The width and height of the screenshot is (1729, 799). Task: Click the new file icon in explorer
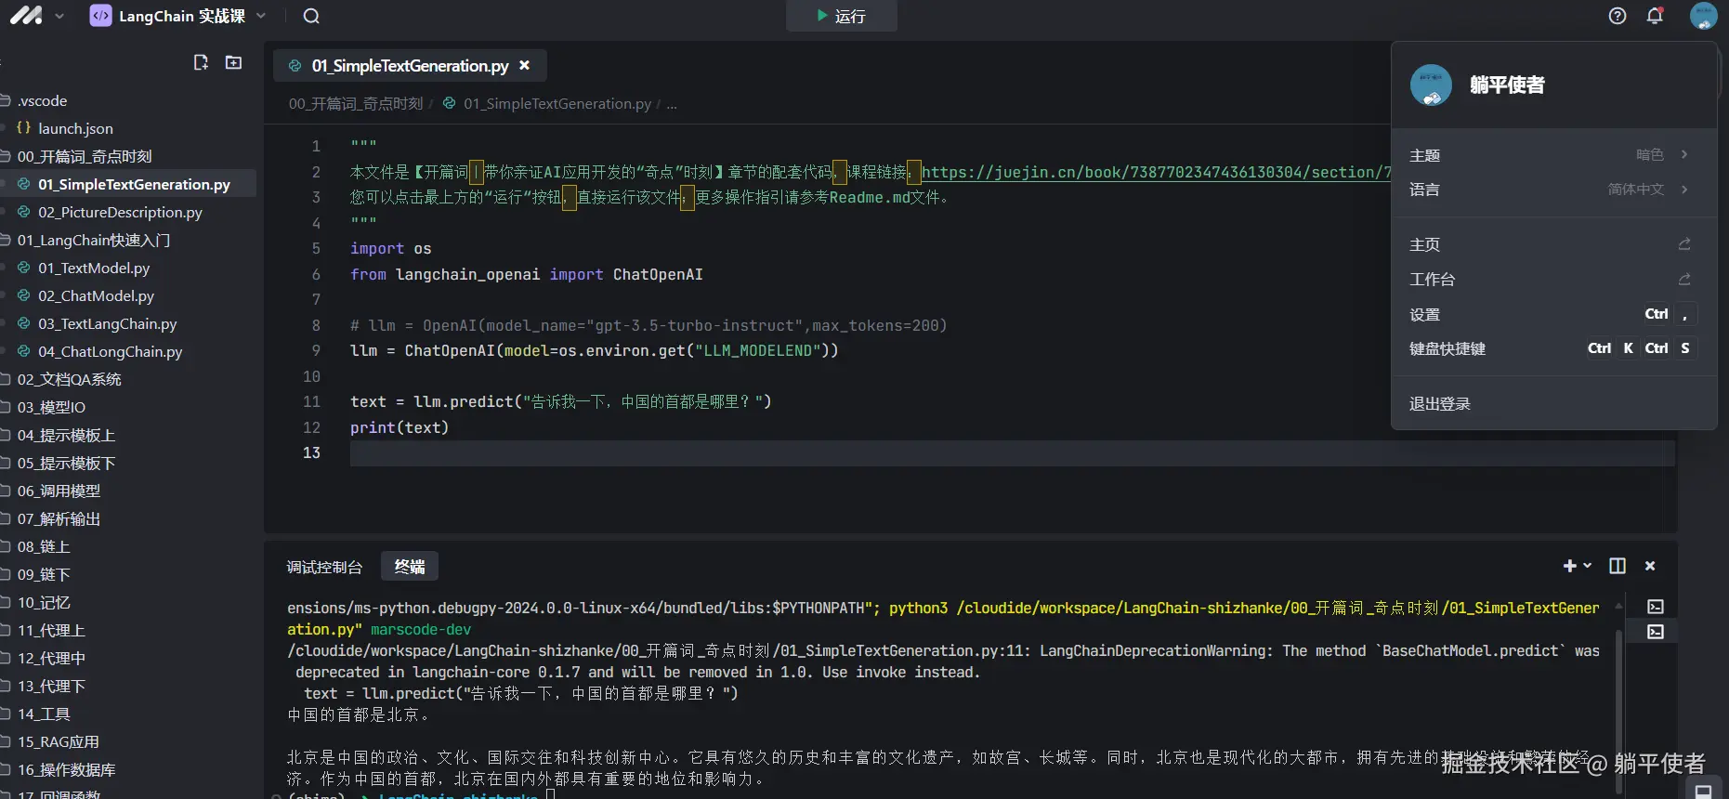pyautogui.click(x=201, y=62)
